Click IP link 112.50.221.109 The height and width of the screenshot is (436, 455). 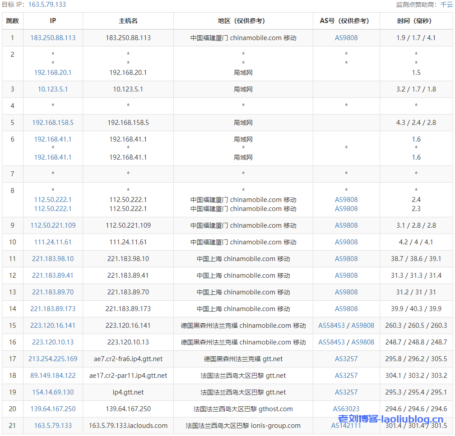(53, 225)
